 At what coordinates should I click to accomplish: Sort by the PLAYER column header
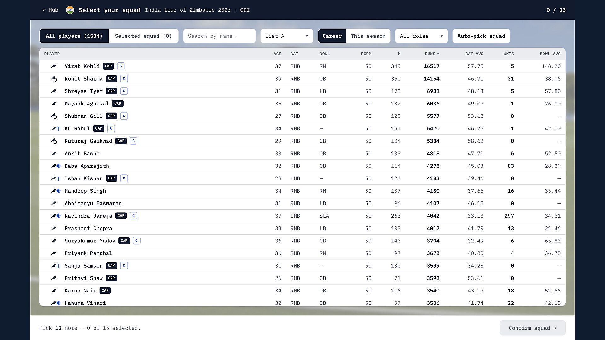(x=52, y=54)
